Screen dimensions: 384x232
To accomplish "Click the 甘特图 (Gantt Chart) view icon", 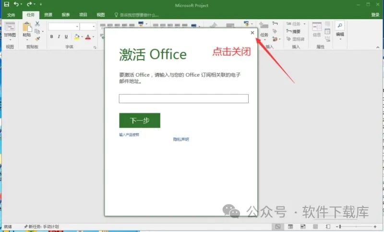I will click(10, 27).
